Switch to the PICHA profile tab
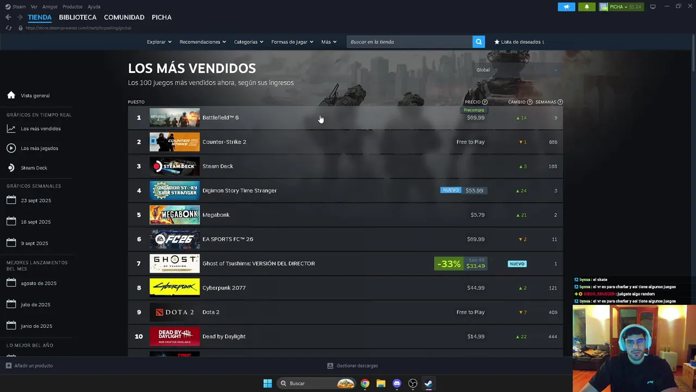This screenshot has width=696, height=392. [x=161, y=17]
